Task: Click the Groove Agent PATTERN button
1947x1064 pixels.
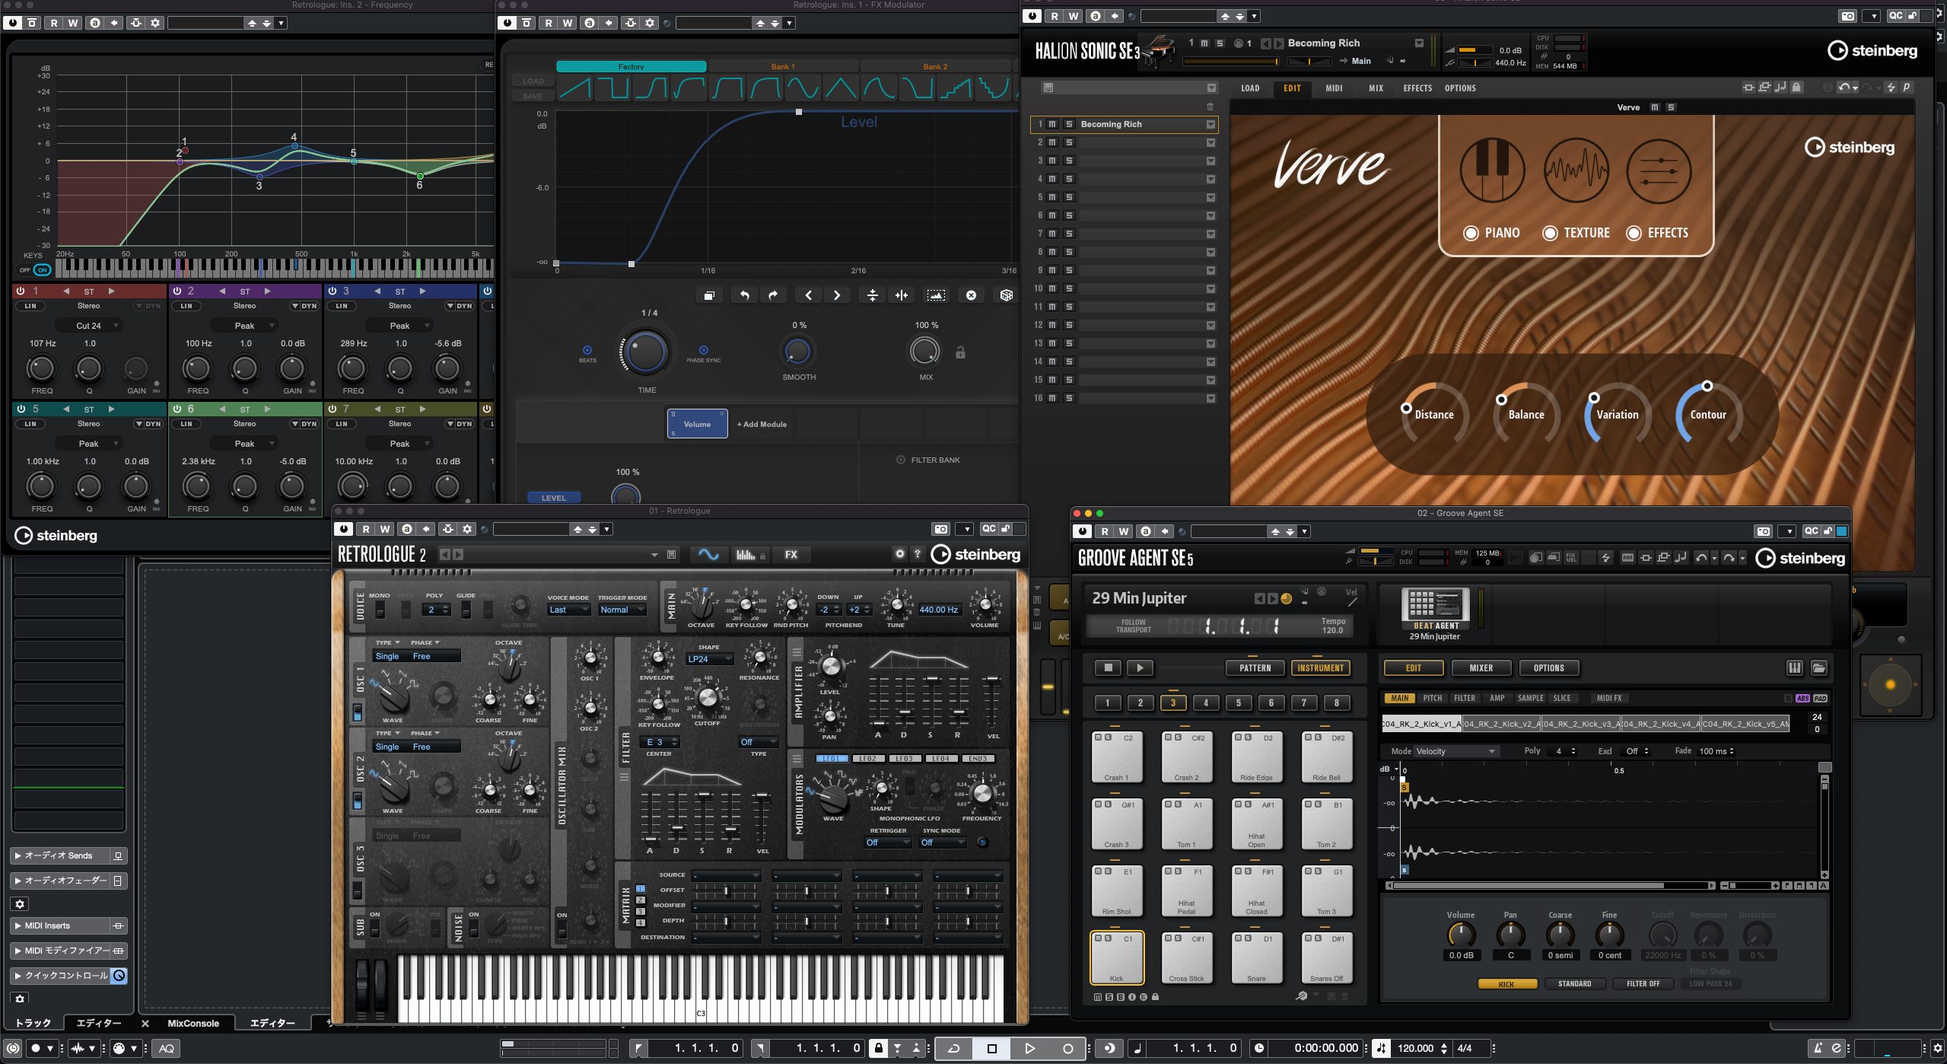Action: [x=1255, y=667]
